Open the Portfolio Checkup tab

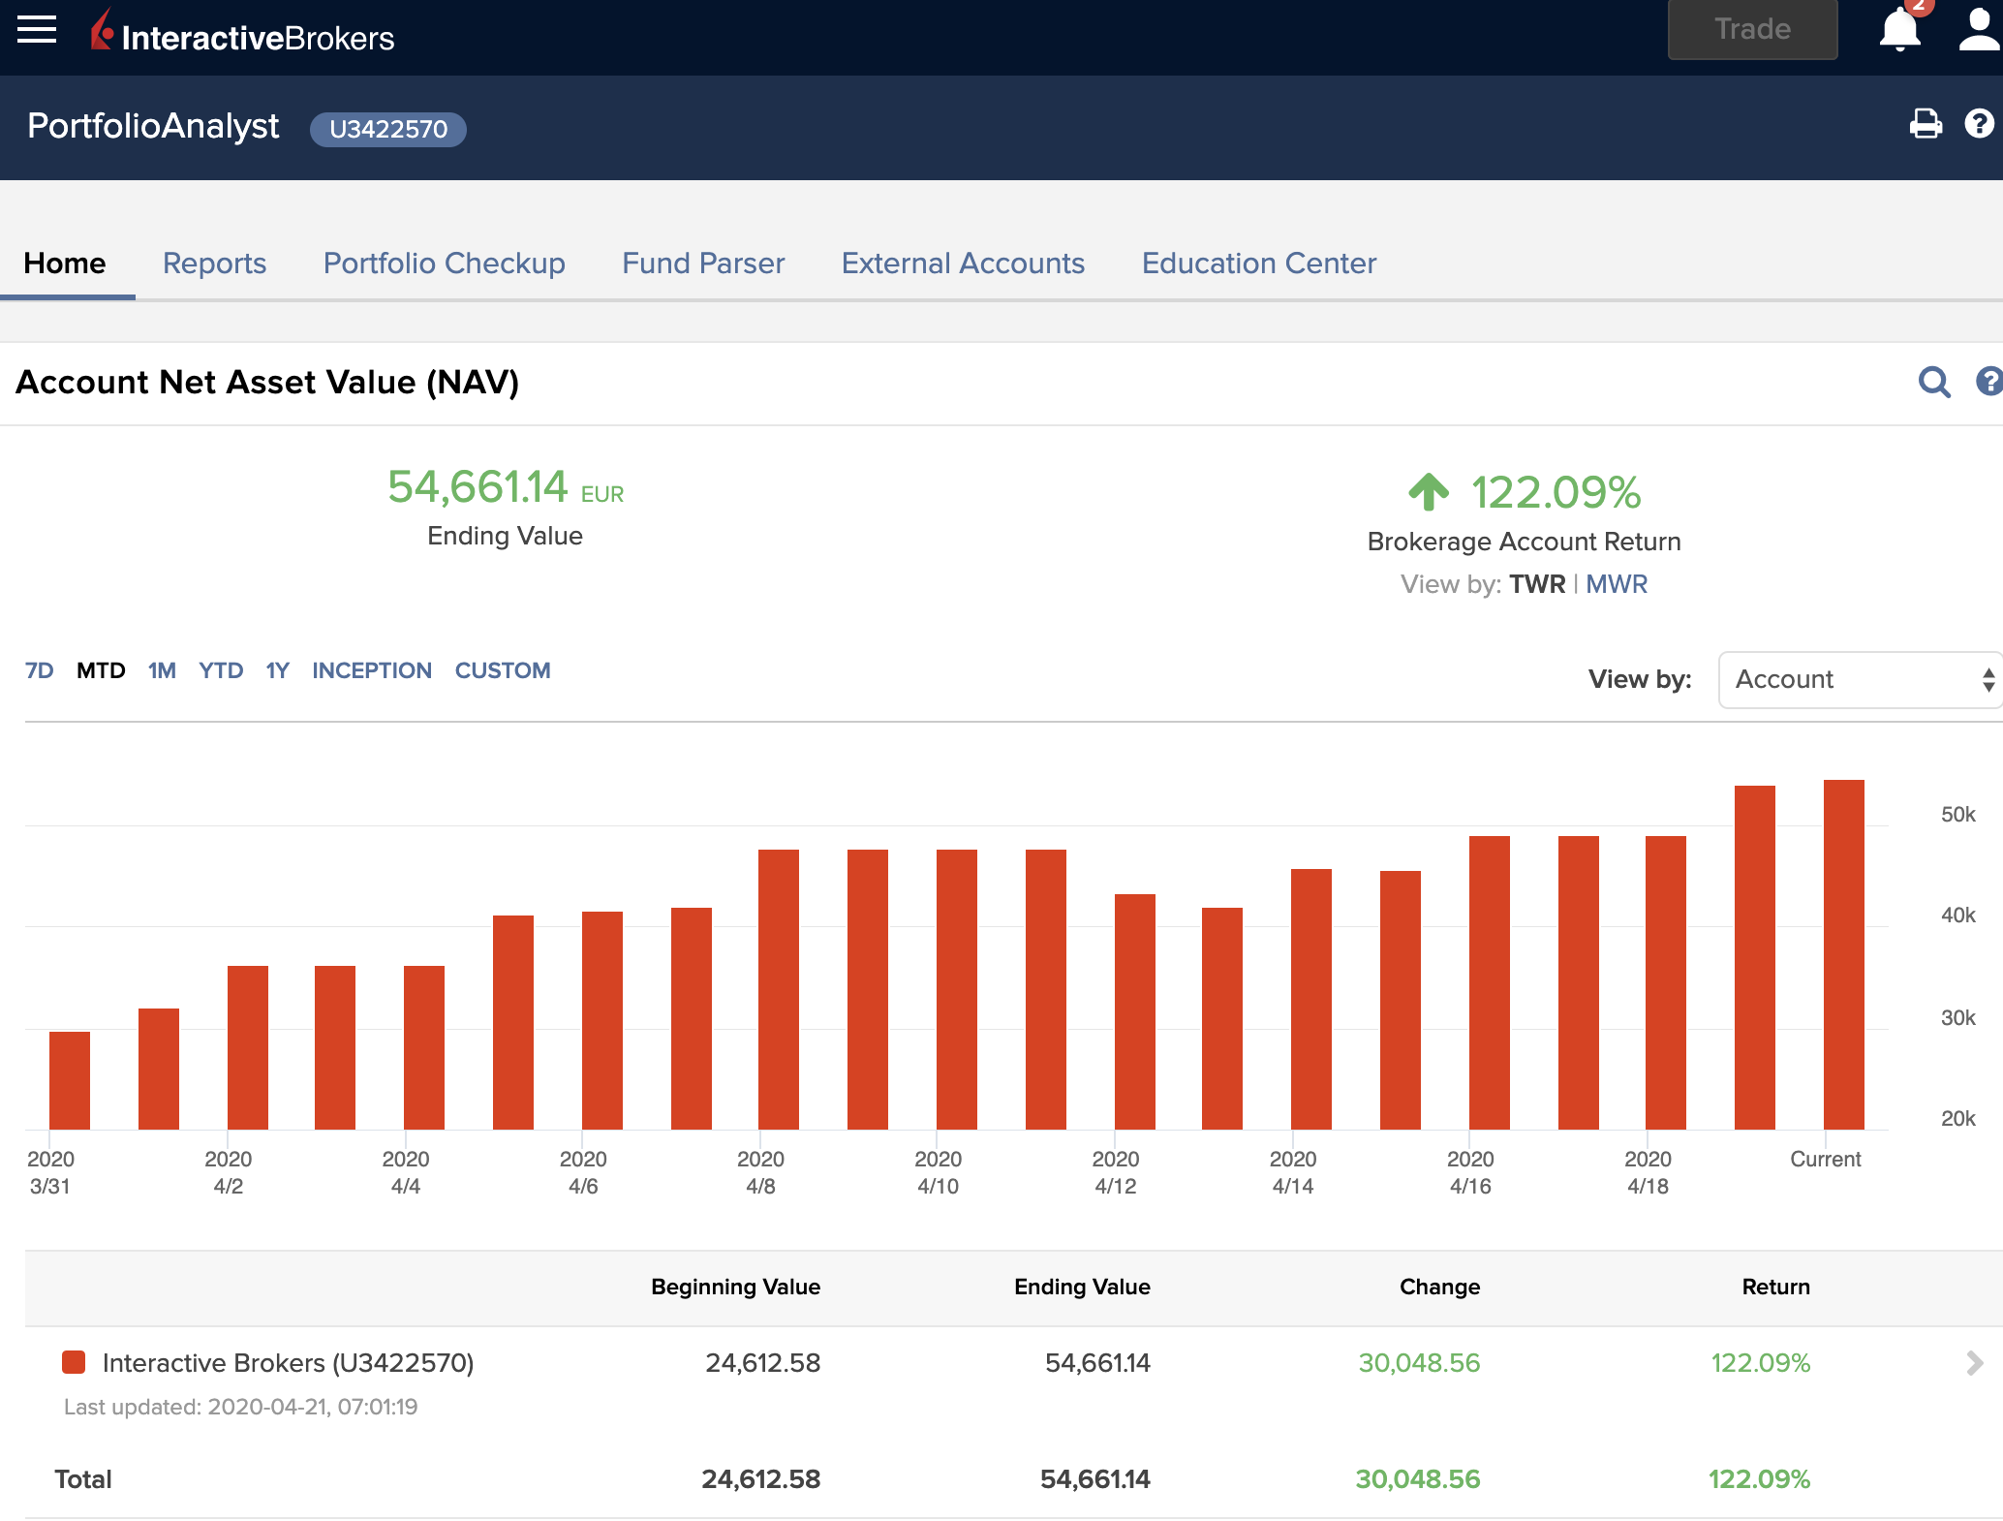pyautogui.click(x=444, y=264)
